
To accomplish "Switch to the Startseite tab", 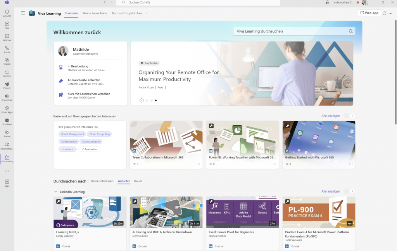I will tap(71, 13).
